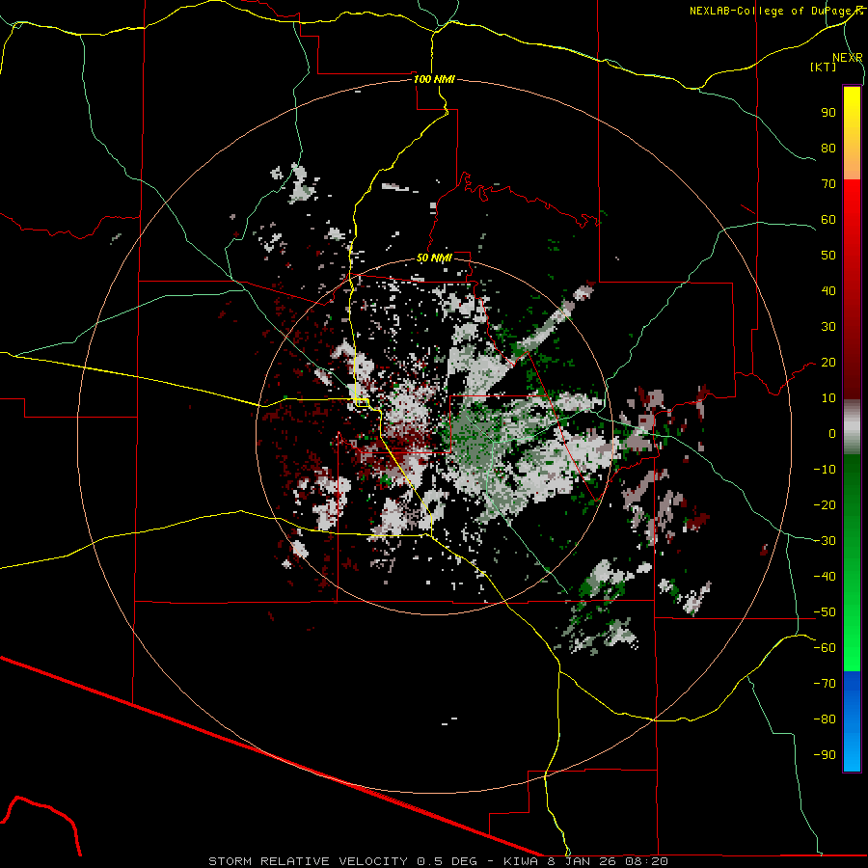Click the "80" value on velocity scale
The height and width of the screenshot is (868, 868).
(828, 149)
